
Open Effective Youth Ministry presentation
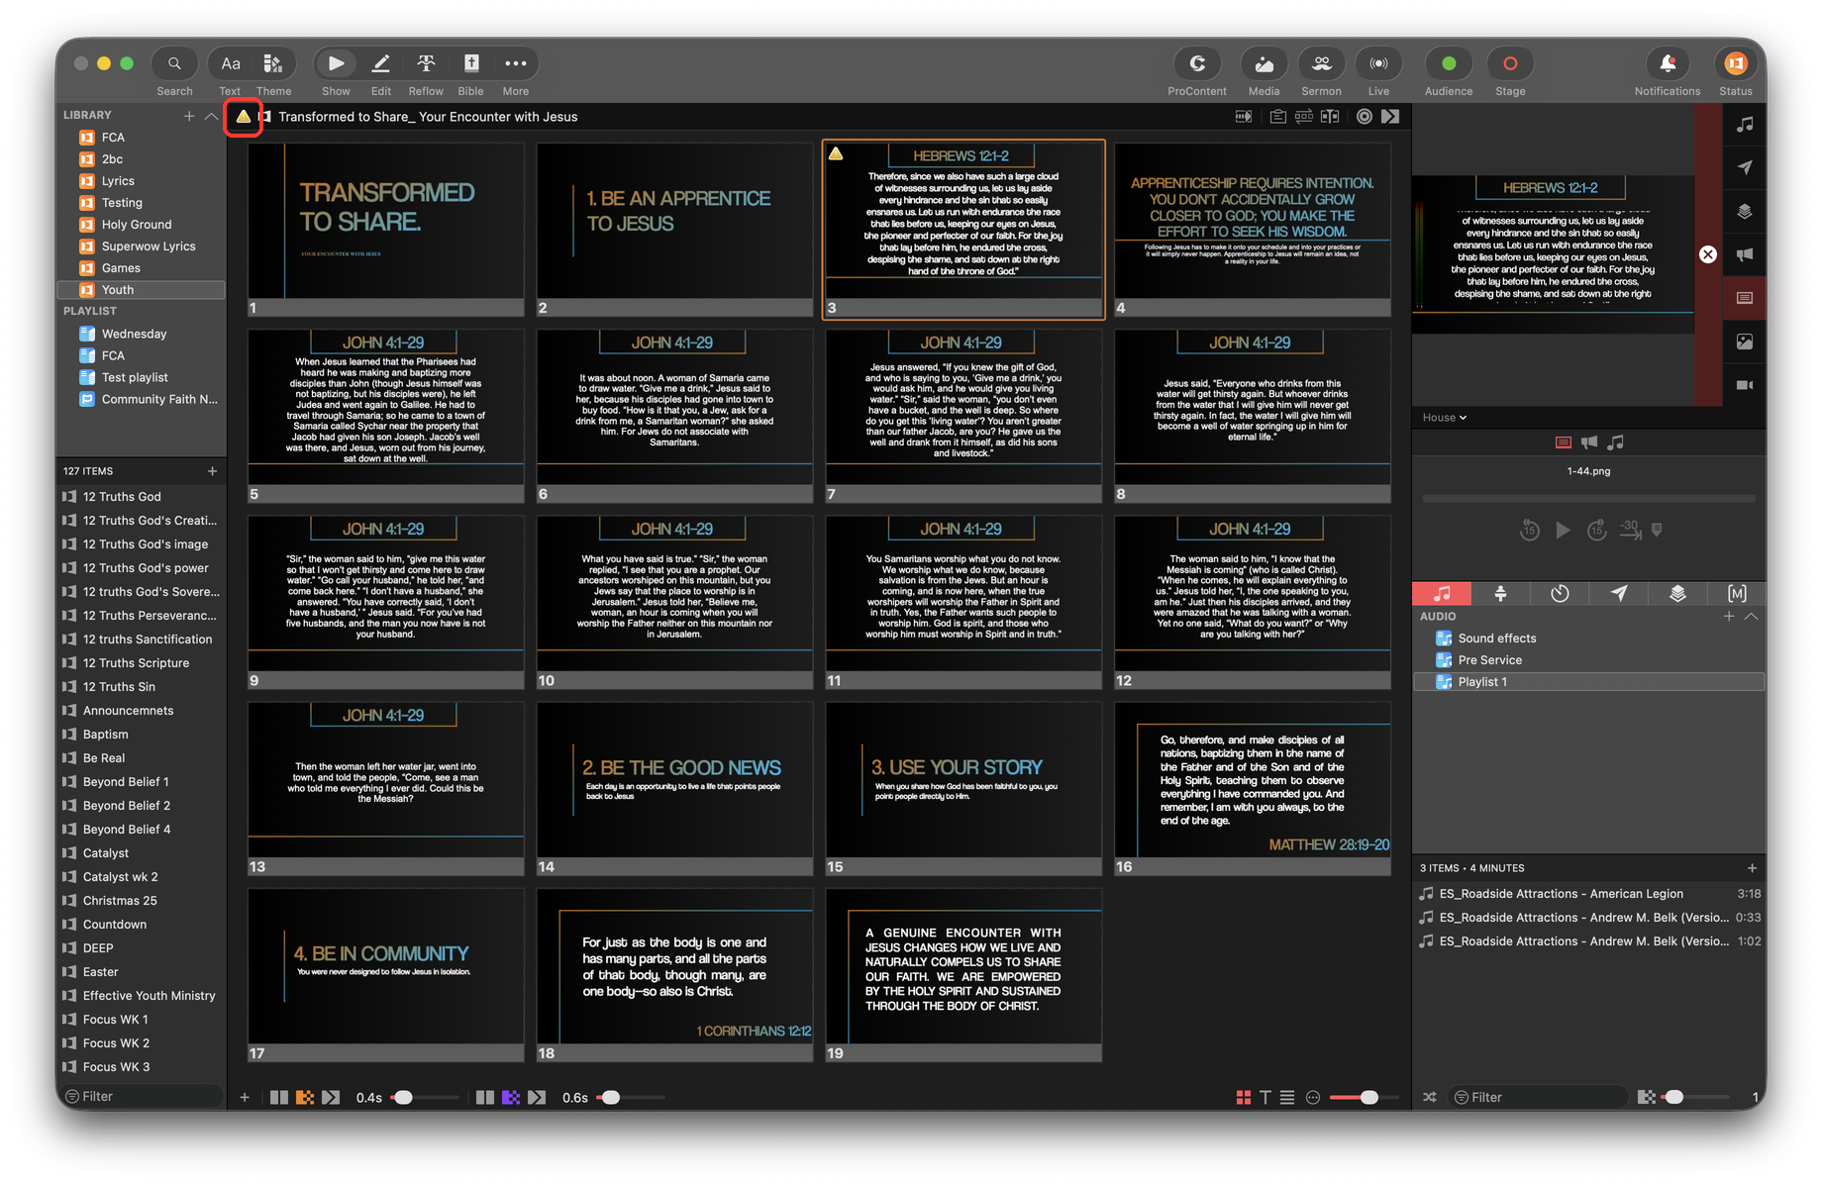[142, 996]
